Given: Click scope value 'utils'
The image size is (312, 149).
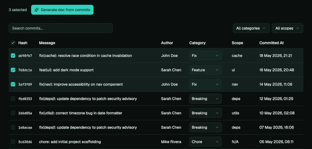Looking at the screenshot, I should point(236,113).
